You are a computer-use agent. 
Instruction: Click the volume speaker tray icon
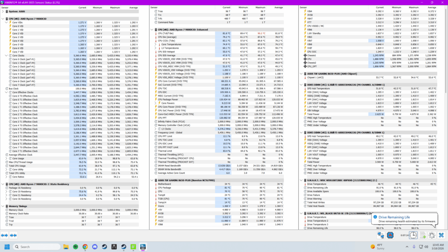point(426,247)
